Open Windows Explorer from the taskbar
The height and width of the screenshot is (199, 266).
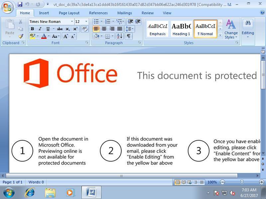(x=50, y=193)
